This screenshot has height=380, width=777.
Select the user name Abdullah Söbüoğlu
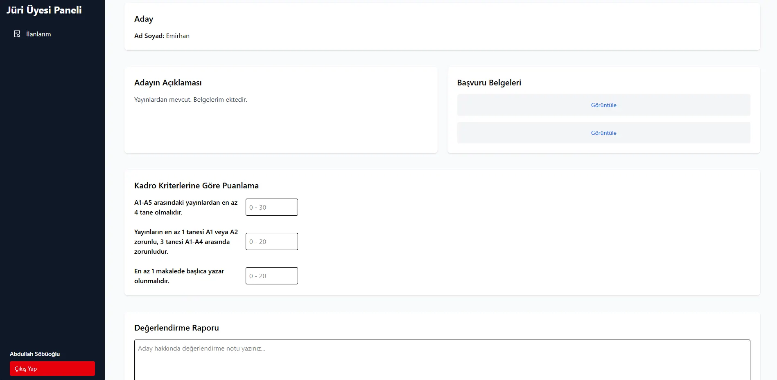35,354
